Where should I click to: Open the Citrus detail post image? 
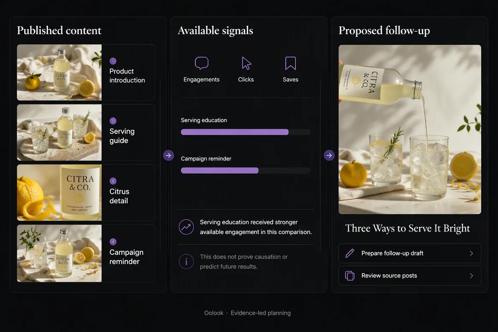point(59,193)
